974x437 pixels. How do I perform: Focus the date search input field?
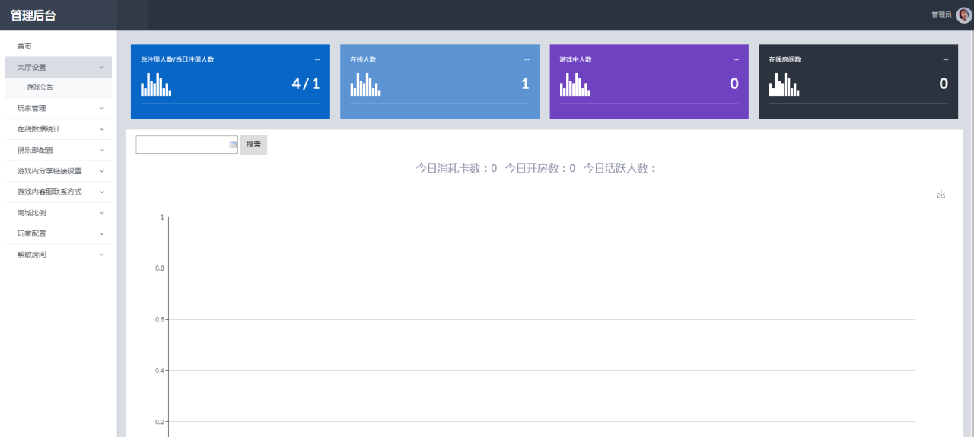(181, 144)
